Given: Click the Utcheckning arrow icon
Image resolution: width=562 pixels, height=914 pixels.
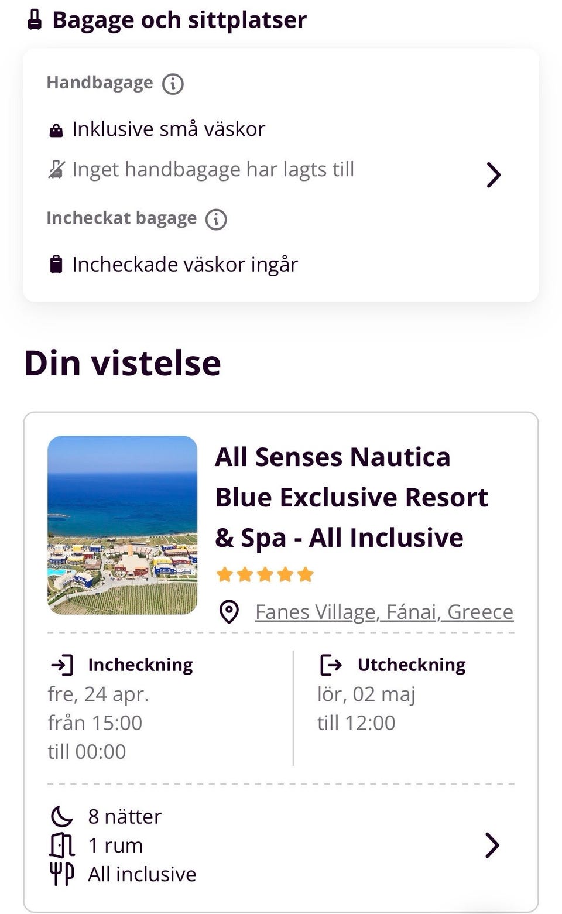Looking at the screenshot, I should (331, 665).
